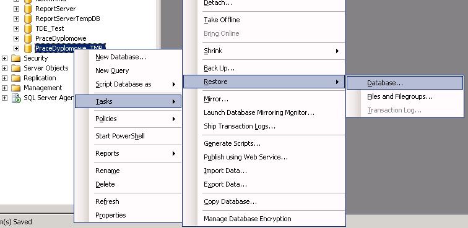The width and height of the screenshot is (468, 228).
Task: Choose Delete in context menu
Action: pos(128,184)
